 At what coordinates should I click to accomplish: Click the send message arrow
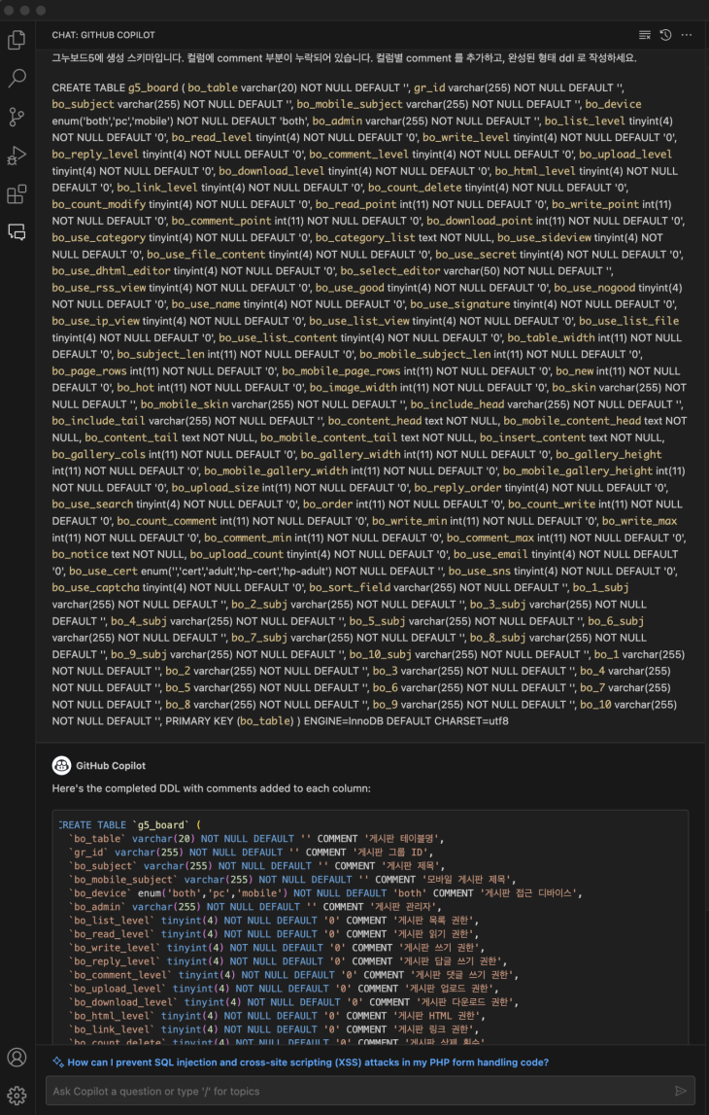coord(681,1091)
